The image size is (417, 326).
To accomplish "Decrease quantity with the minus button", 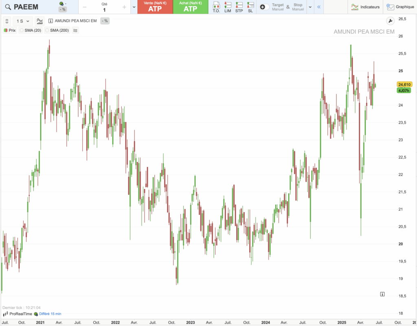I will (x=85, y=7).
